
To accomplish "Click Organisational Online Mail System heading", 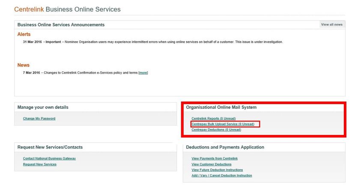I will point(221,107).
